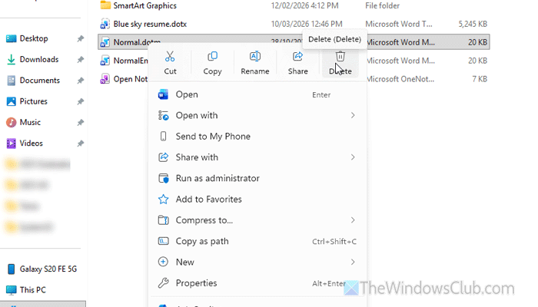Choose Copy as path
Viewport: 538px width, 307px height.
(x=257, y=241)
